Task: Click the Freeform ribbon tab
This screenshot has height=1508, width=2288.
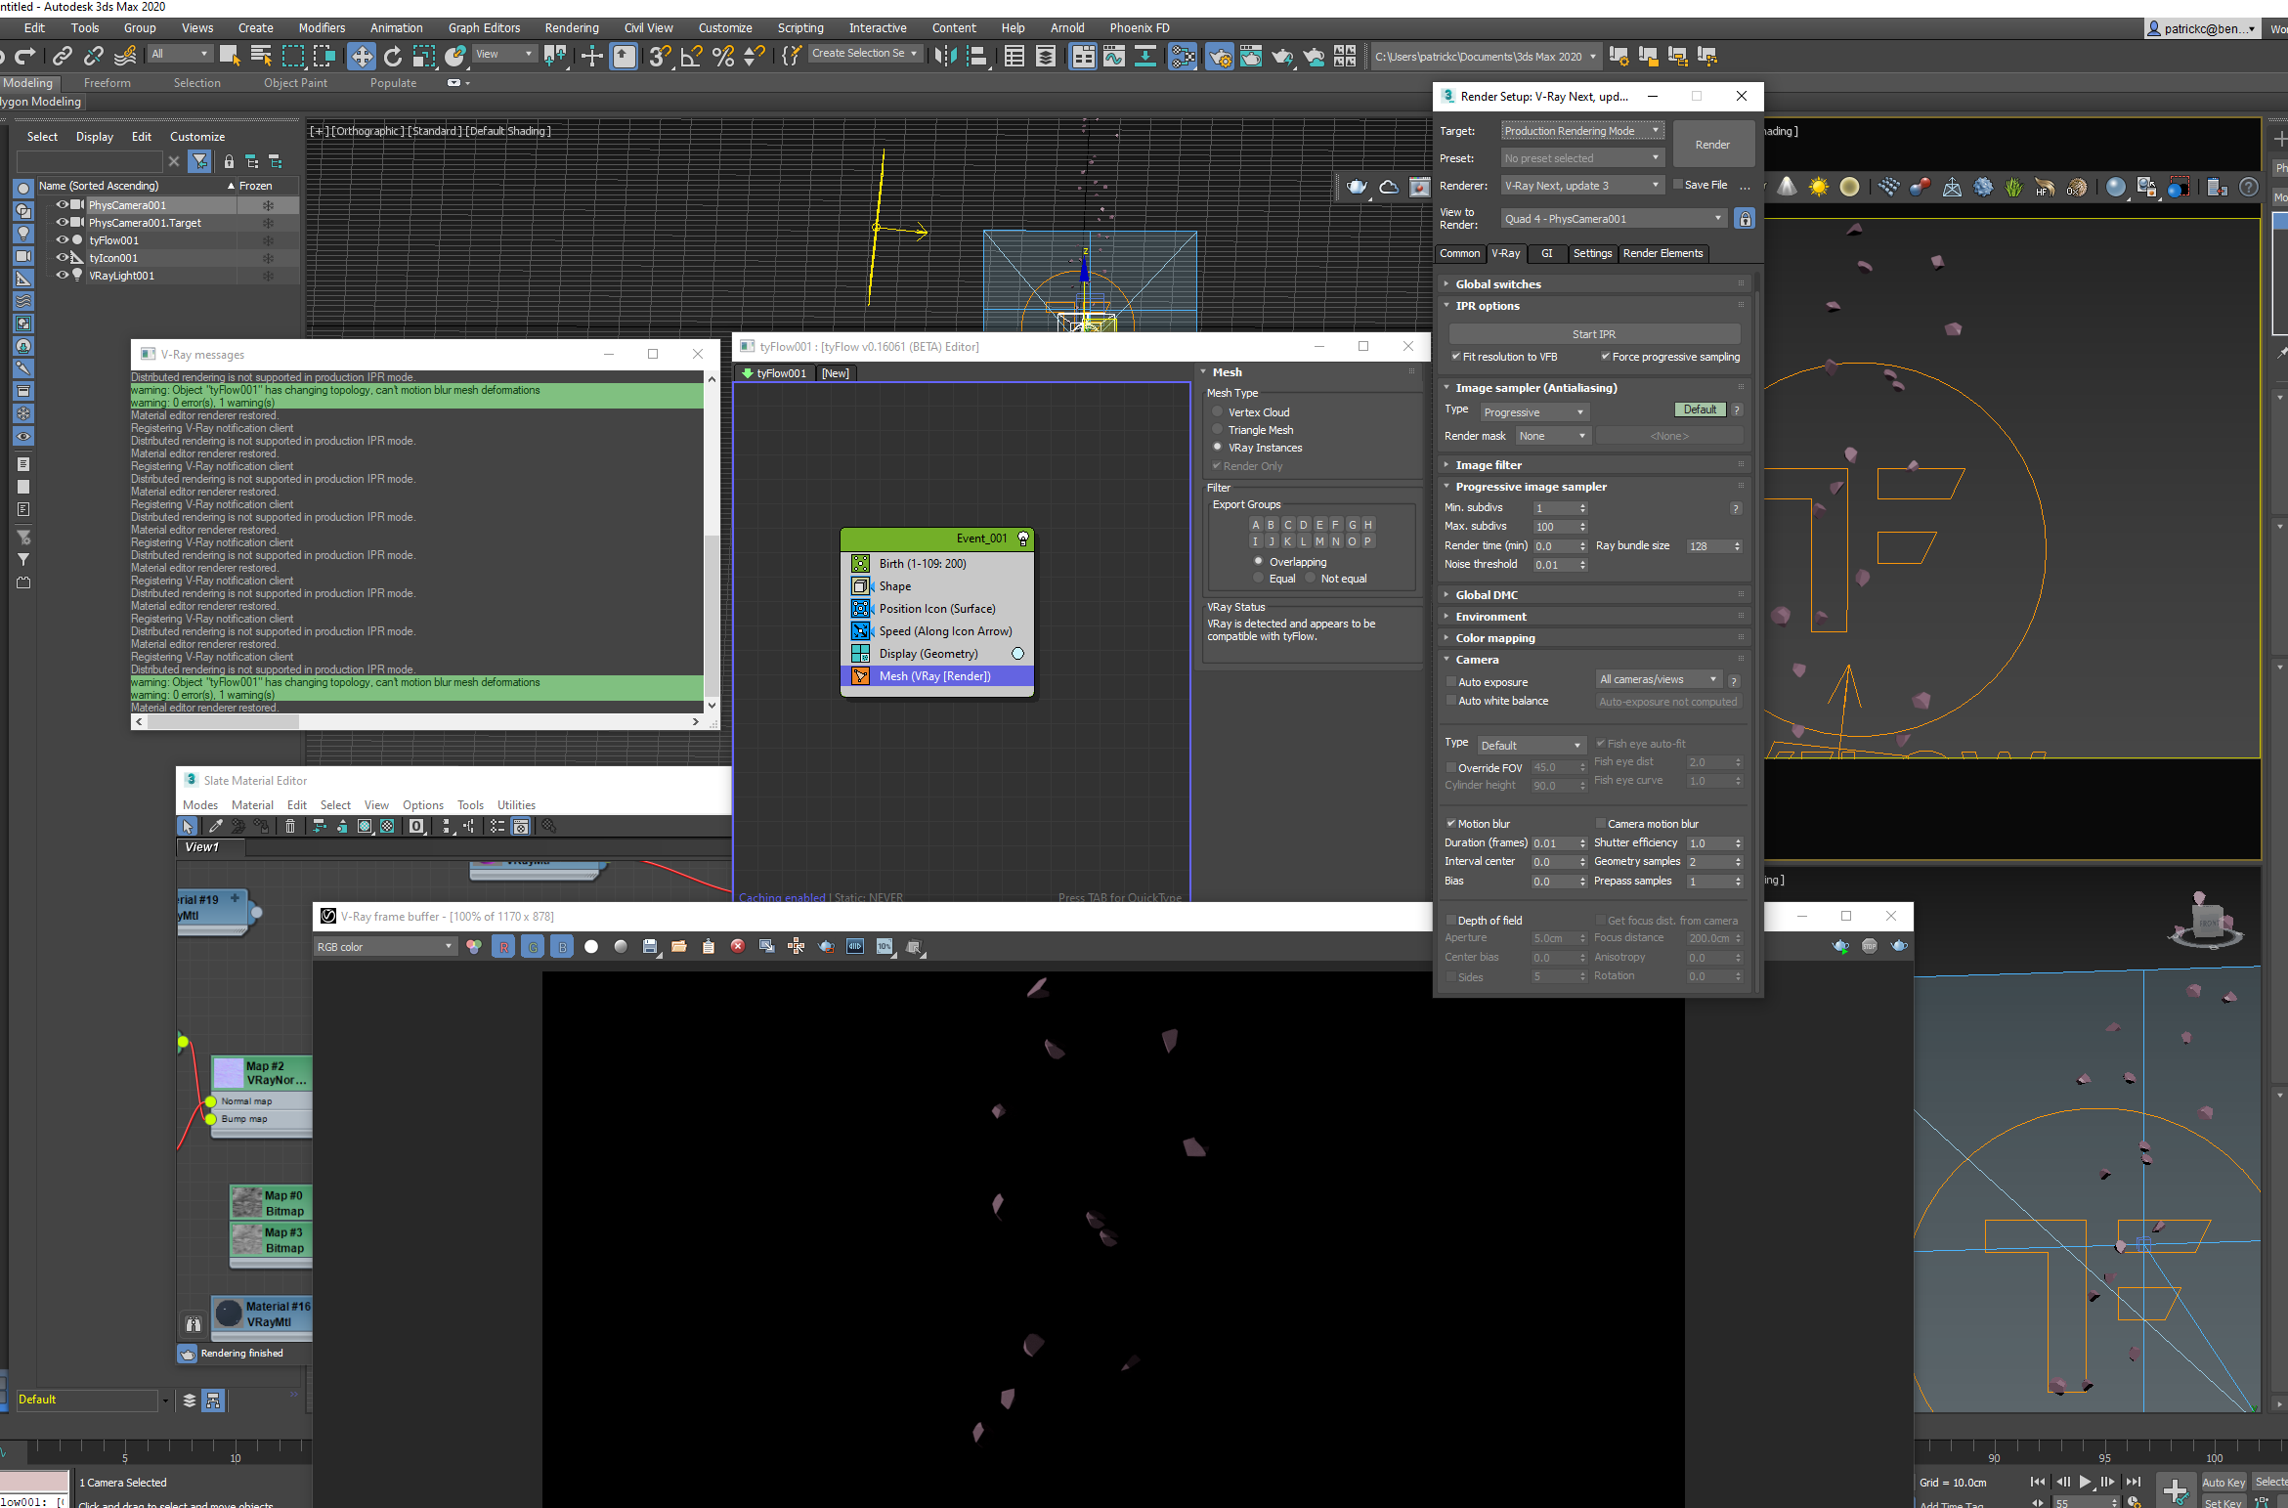Action: 107,83
